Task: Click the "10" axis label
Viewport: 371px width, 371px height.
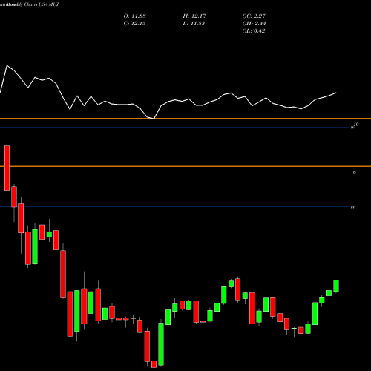Action: pyautogui.click(x=356, y=125)
